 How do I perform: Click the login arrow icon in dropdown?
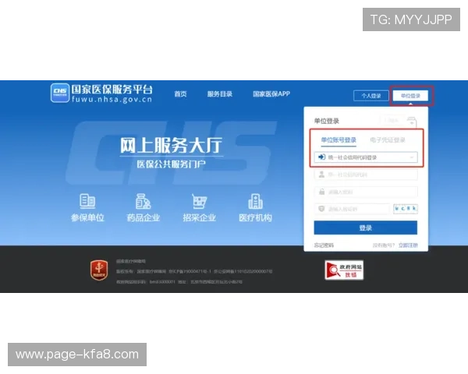321,157
